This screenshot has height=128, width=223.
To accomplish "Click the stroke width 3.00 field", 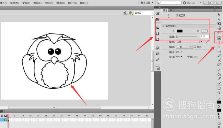I will click(x=205, y=37).
